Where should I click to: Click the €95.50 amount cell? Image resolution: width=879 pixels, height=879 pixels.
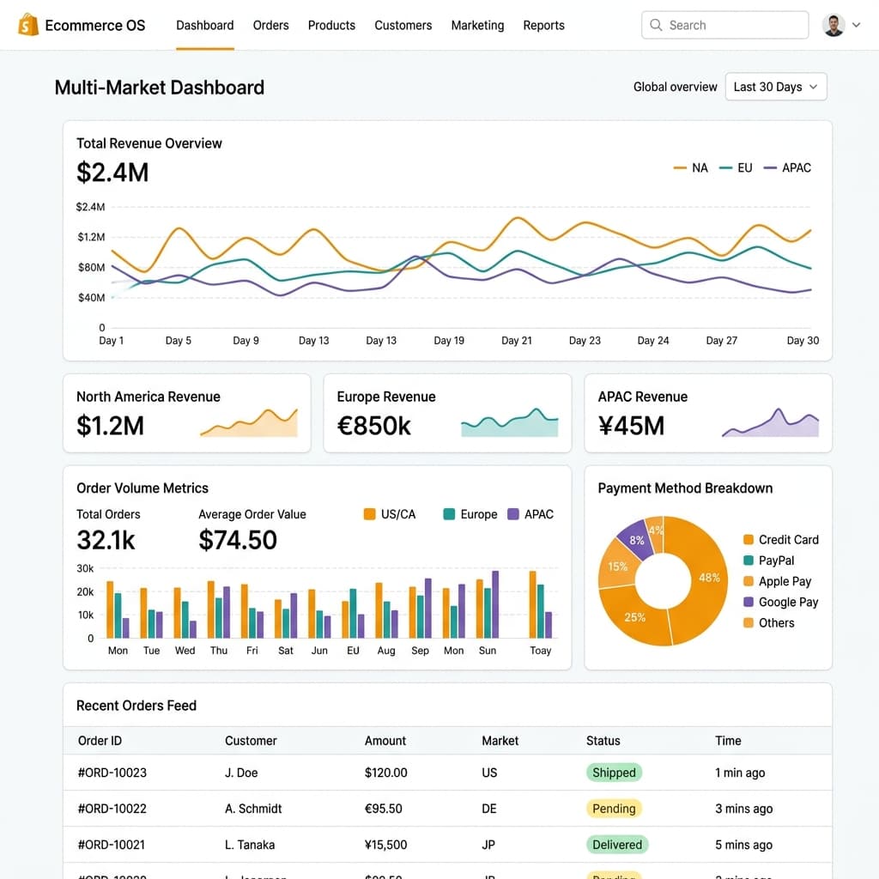coord(384,809)
